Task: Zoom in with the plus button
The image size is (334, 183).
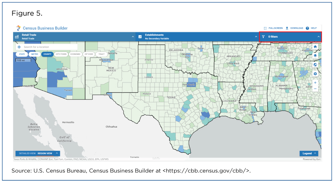Action: tap(315, 83)
